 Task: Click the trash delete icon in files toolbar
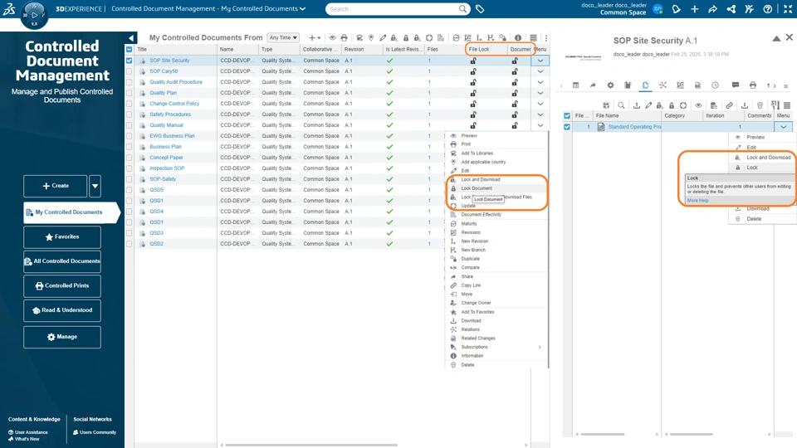[760, 105]
